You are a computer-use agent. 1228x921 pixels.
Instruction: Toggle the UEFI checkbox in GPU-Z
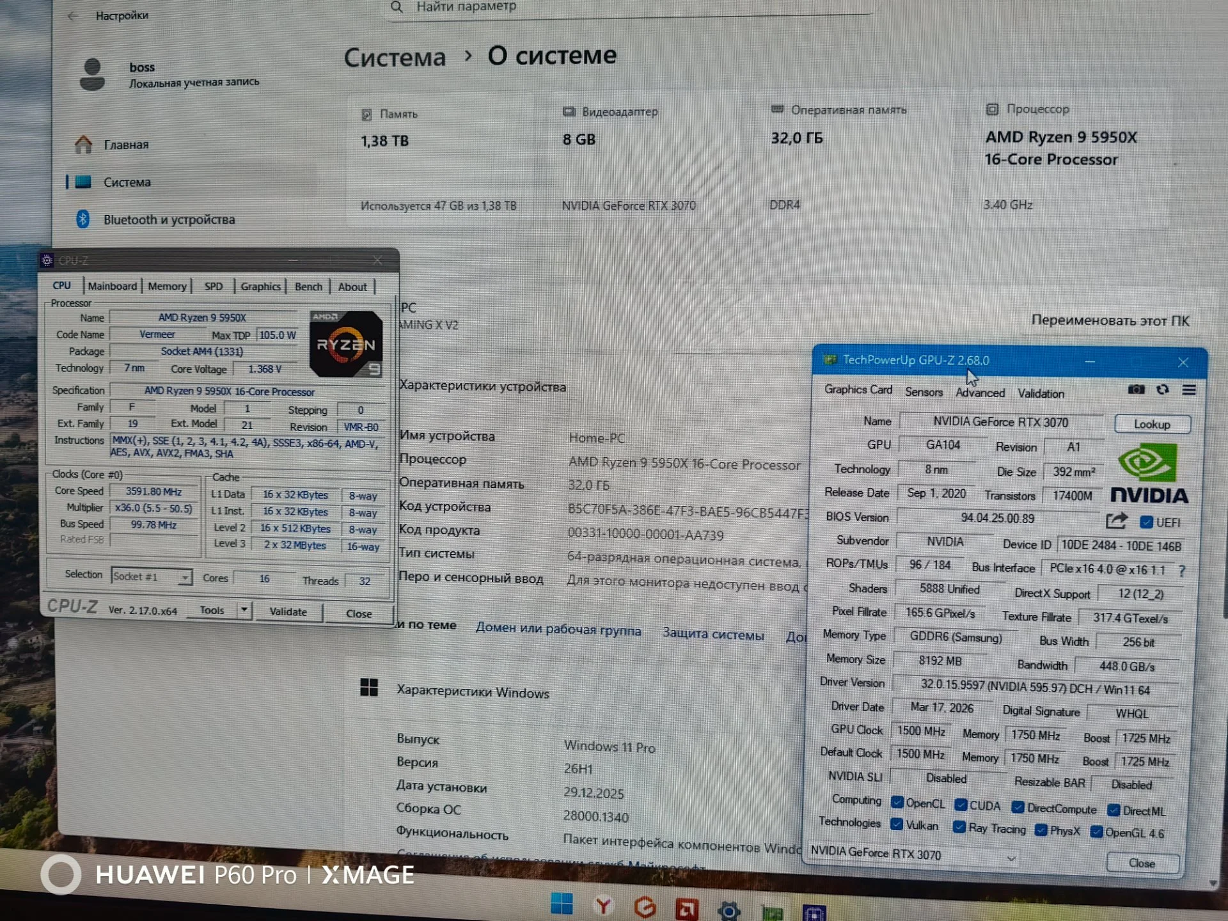tap(1146, 522)
